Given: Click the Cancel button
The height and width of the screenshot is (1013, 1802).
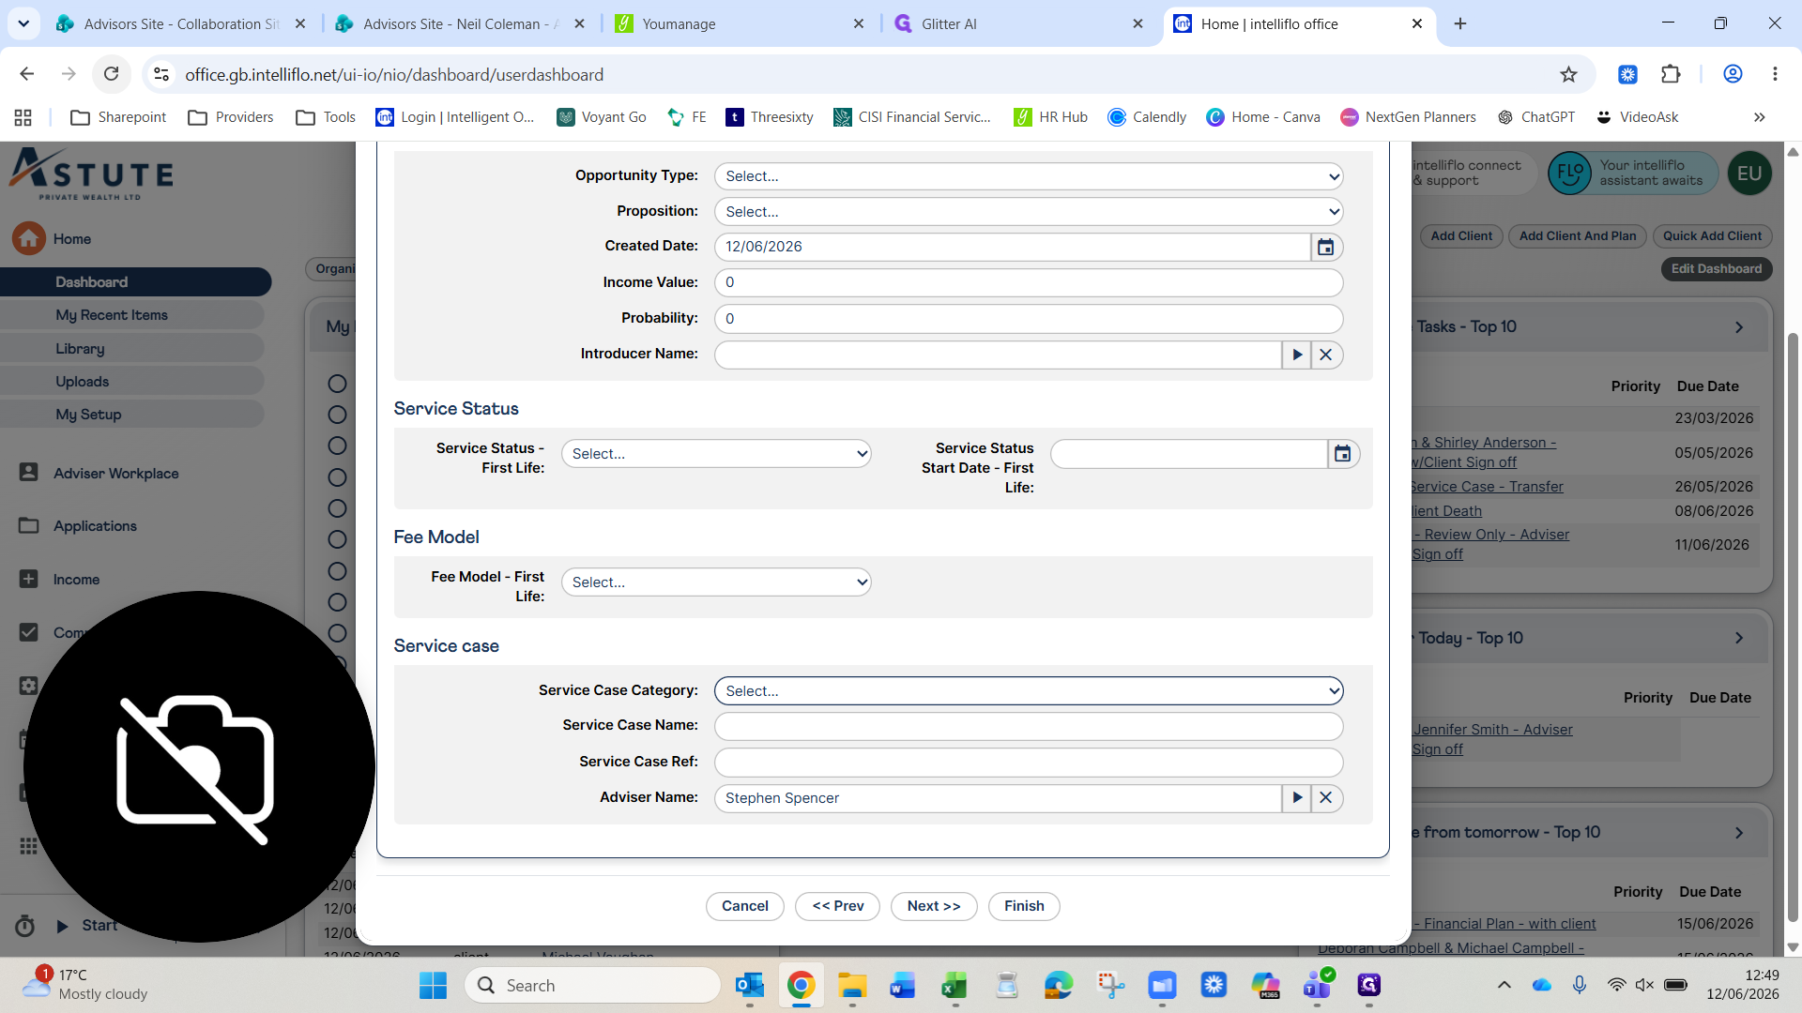Looking at the screenshot, I should point(745,906).
